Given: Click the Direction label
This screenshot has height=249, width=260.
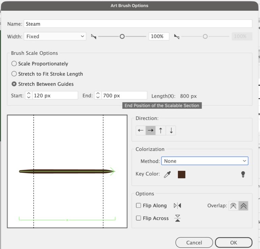Looking at the screenshot, I should pyautogui.click(x=147, y=118).
